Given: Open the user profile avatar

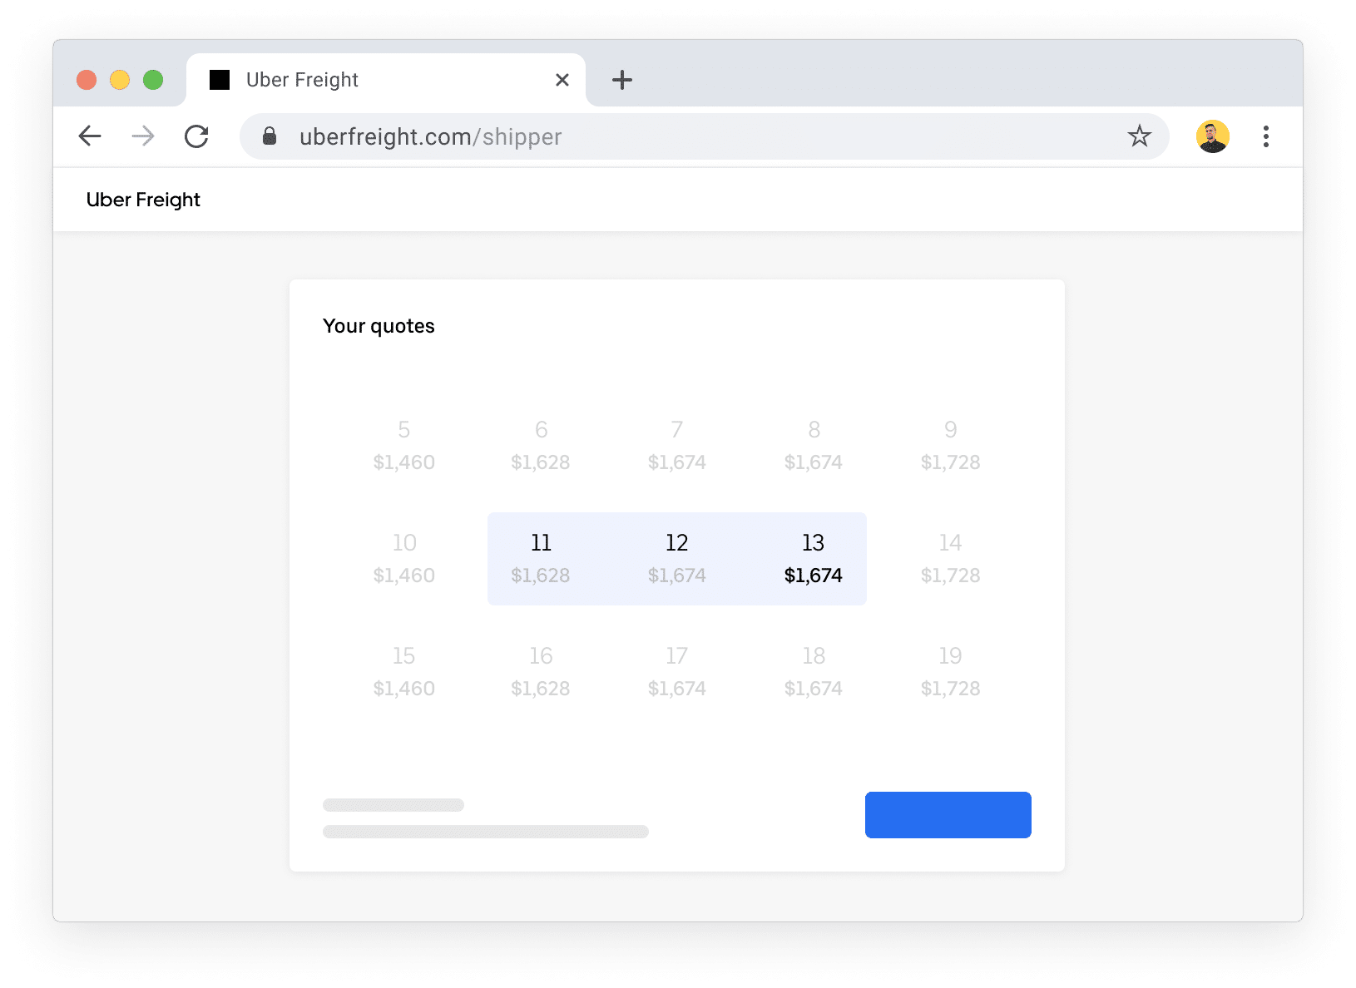Looking at the screenshot, I should pyautogui.click(x=1213, y=136).
